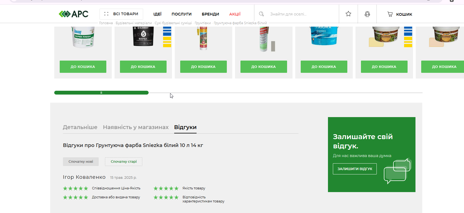Go to Ґрунтівки breadcrumb

coord(203,23)
